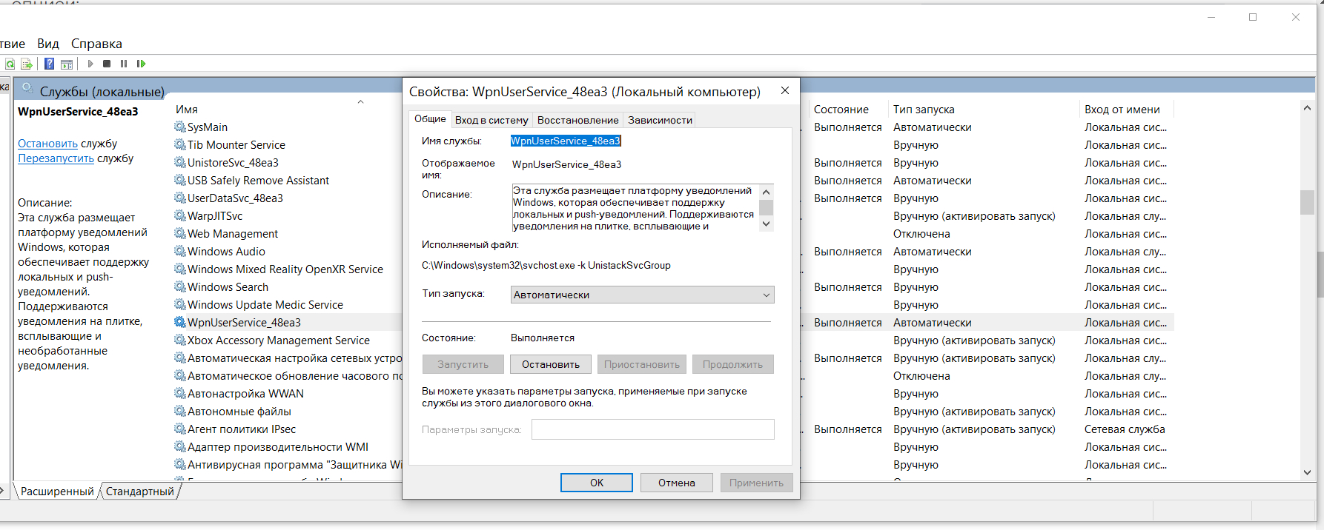This screenshot has width=1324, height=530.
Task: Click the WpnUserService_48ea3 row gear icon
Action: [x=180, y=322]
